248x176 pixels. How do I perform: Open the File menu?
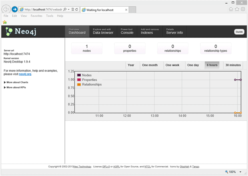pyautogui.click(x=6, y=16)
